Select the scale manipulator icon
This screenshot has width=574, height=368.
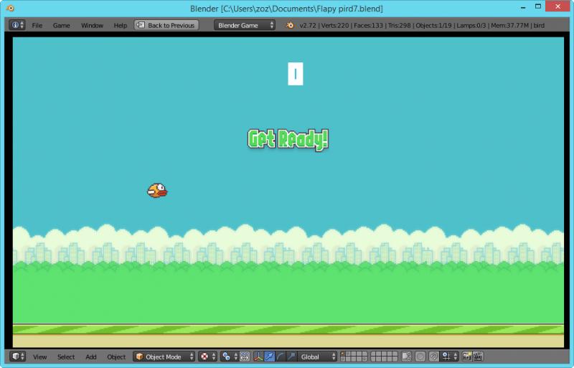click(x=291, y=357)
